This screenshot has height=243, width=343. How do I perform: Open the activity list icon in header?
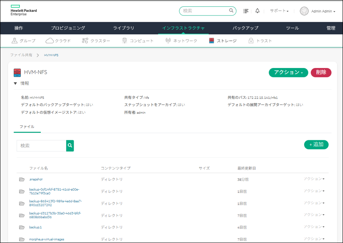coord(246,11)
